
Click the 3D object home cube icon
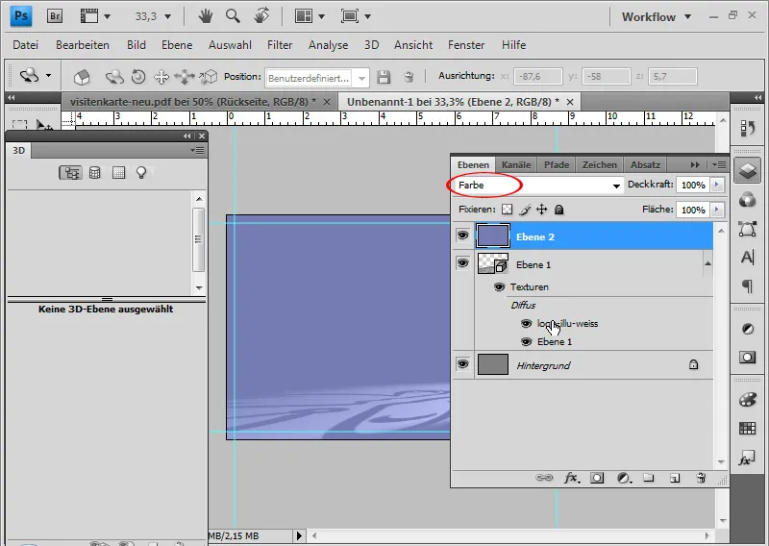tap(82, 77)
